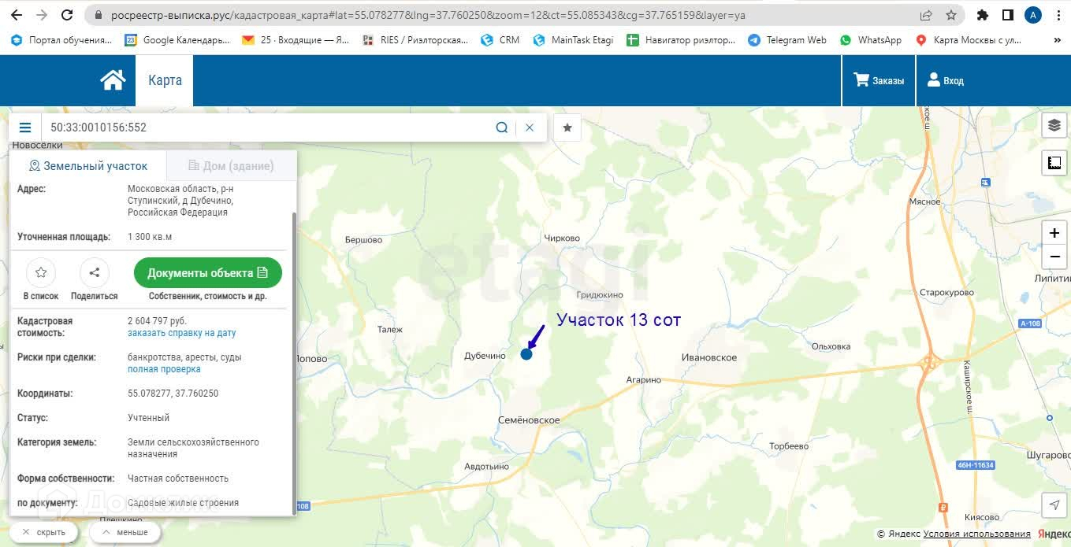This screenshot has width=1071, height=547.
Task: Zoom out the map with minus
Action: coord(1054,257)
